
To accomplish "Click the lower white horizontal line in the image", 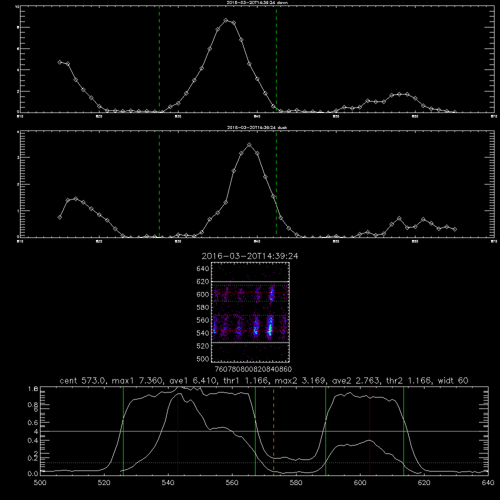I will point(250,343).
